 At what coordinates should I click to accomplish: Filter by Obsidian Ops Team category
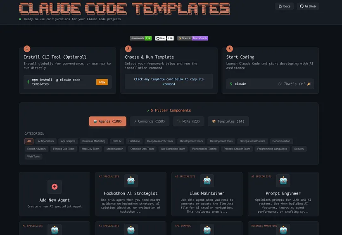[x=142, y=149]
